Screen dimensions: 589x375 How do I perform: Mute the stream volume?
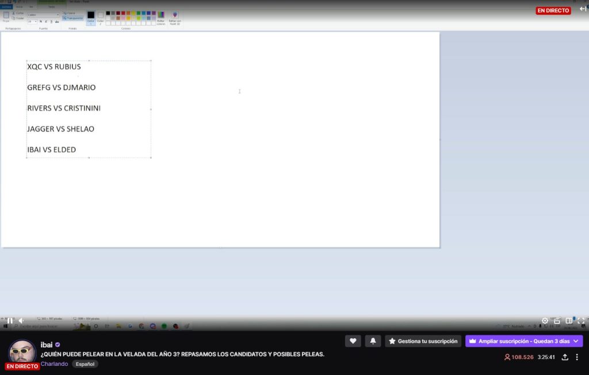[x=21, y=320]
